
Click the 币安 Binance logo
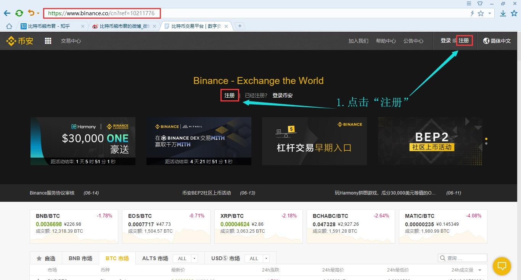click(x=20, y=41)
